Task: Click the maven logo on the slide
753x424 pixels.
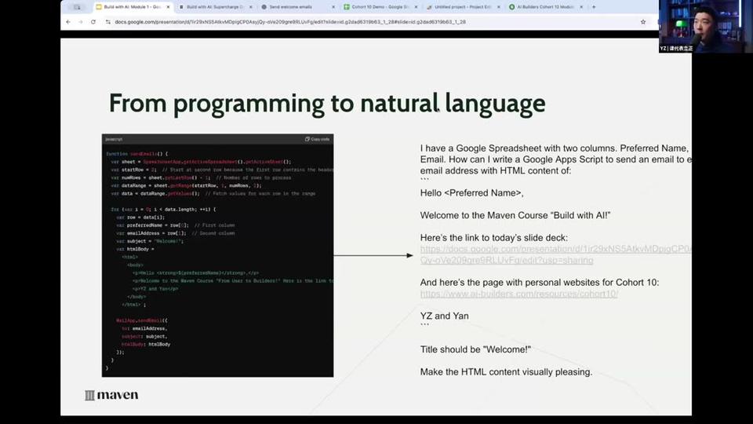Action: coord(111,395)
